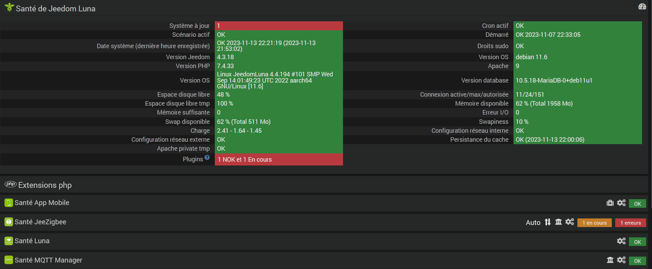Expand the Santé App Mobile panel
The height and width of the screenshot is (269, 652).
(x=42, y=203)
